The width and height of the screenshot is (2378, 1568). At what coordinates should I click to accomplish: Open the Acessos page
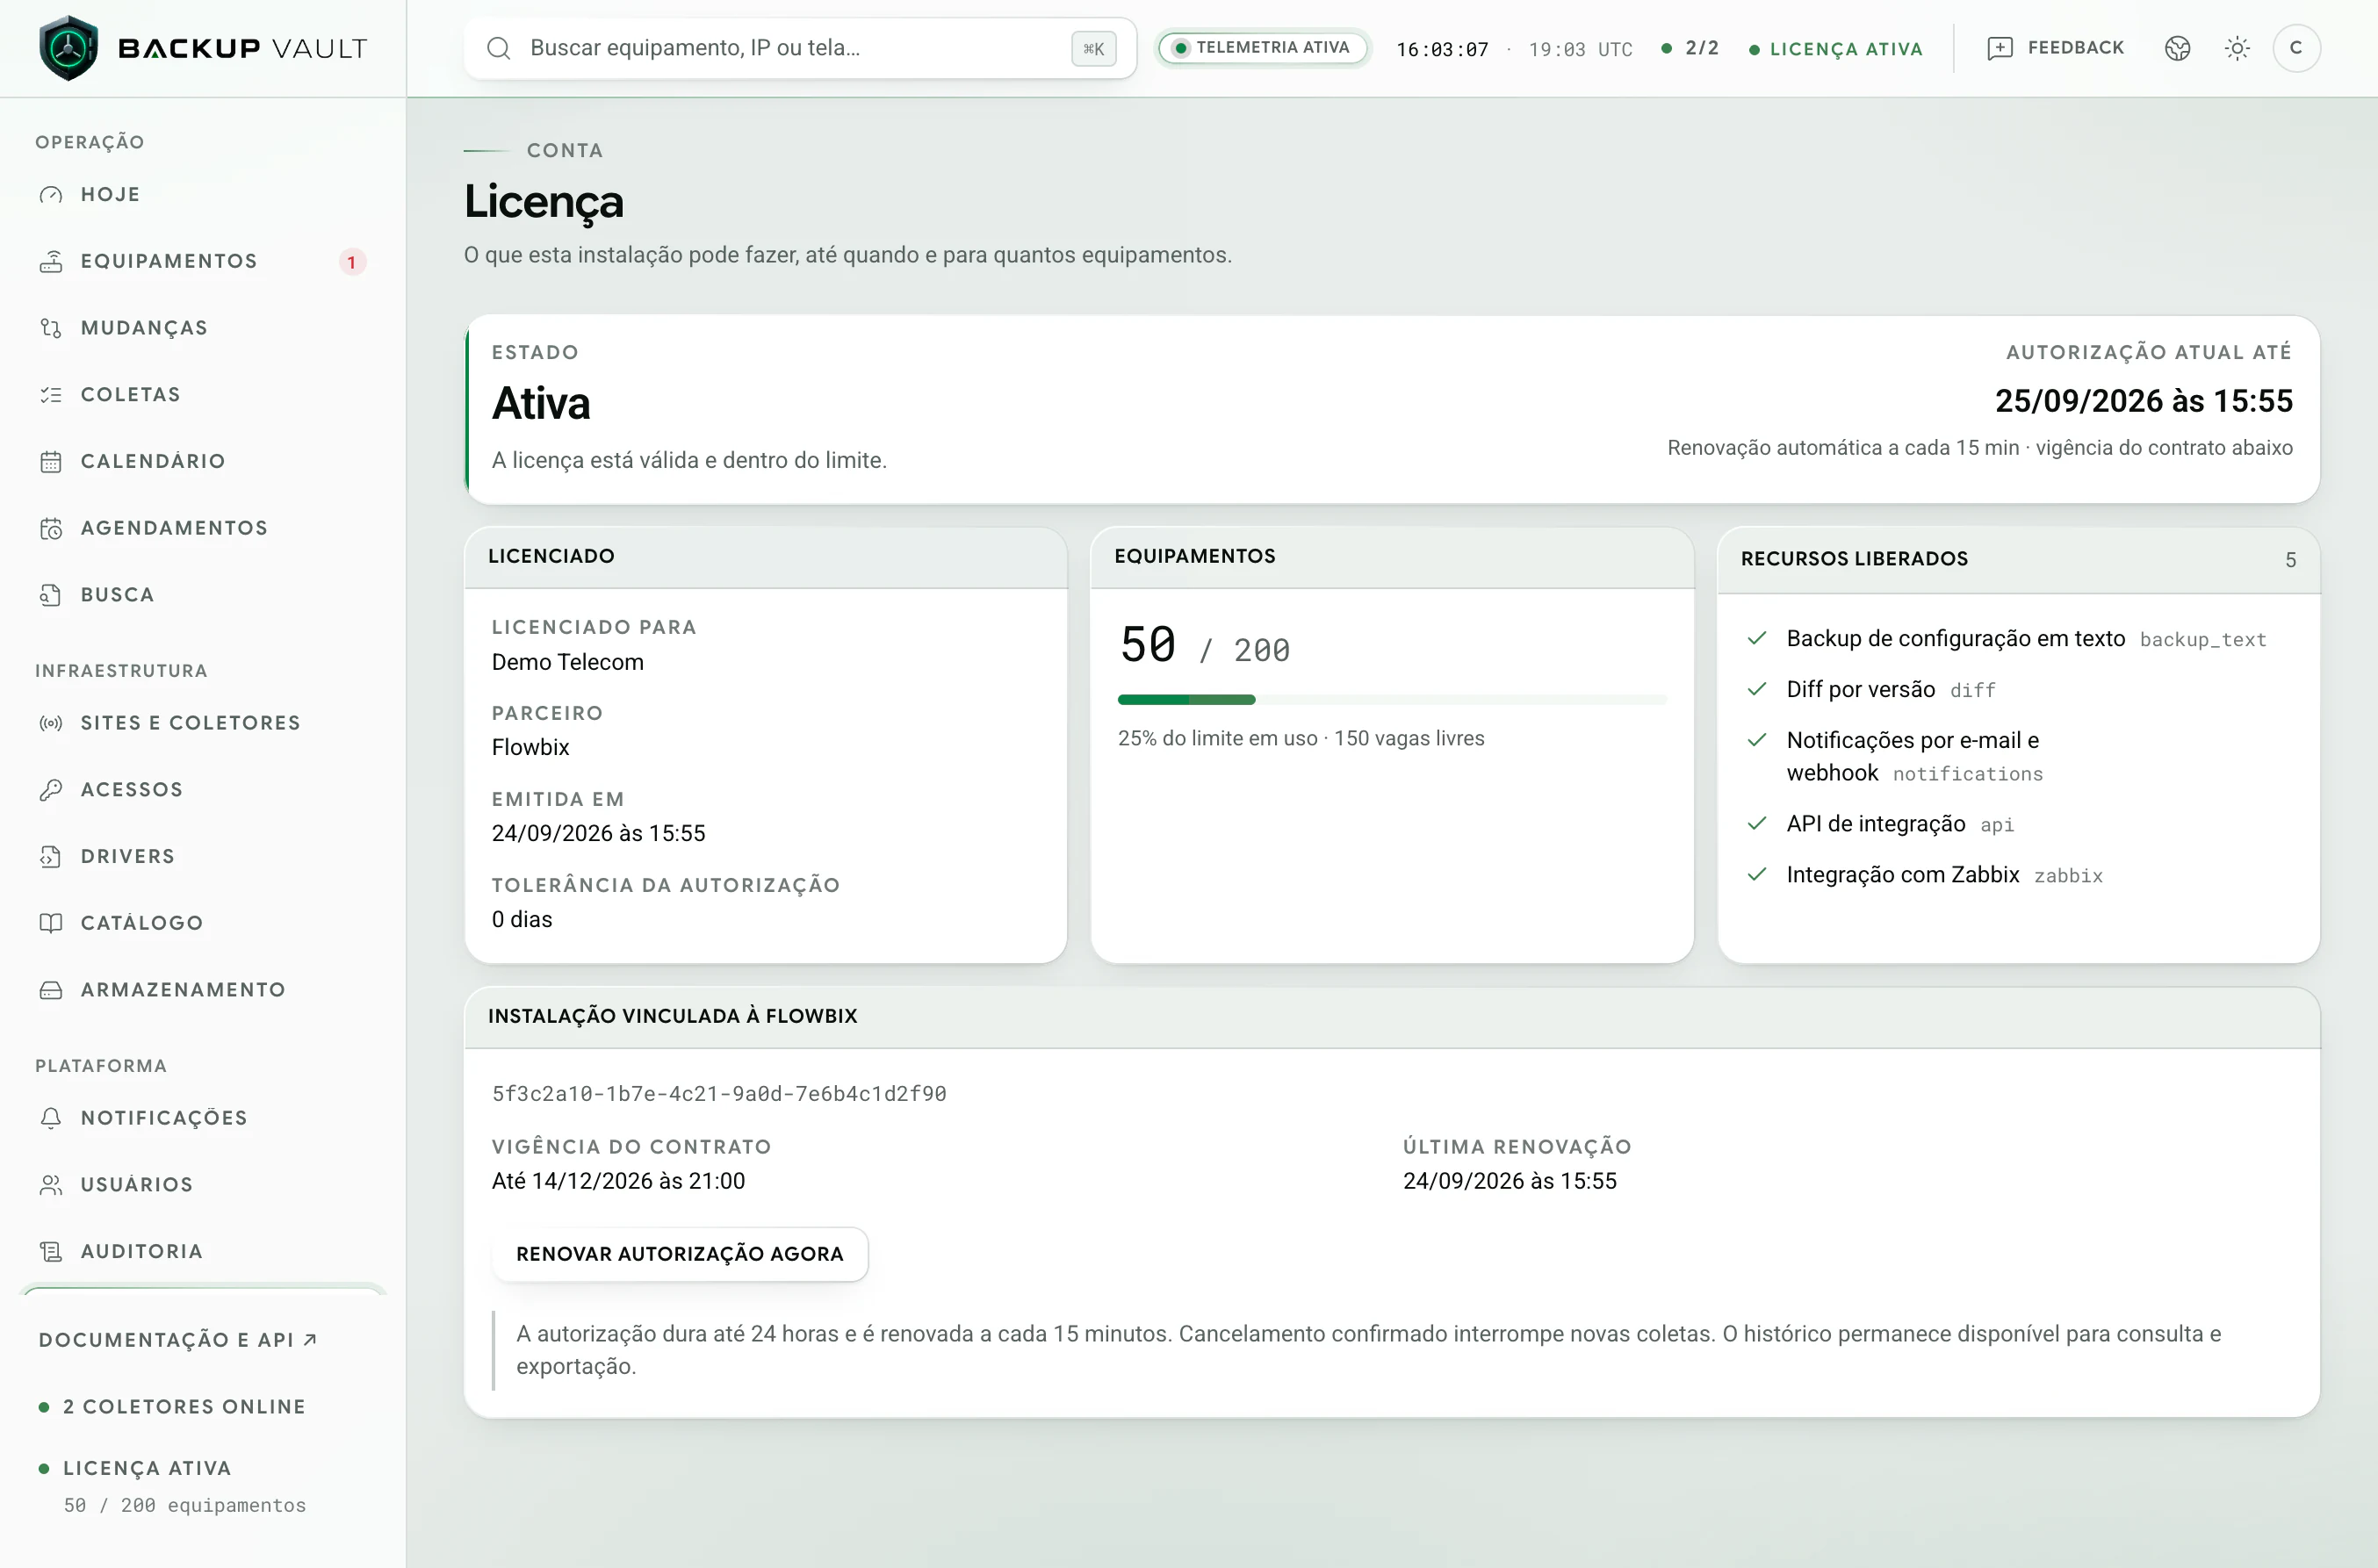[x=202, y=790]
